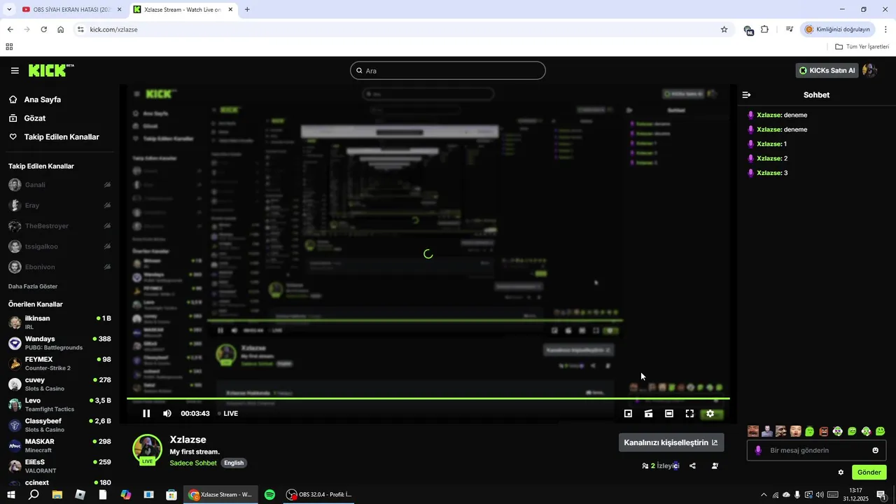
Task: Click the purple microphone chat identity icon
Action: [x=758, y=450]
